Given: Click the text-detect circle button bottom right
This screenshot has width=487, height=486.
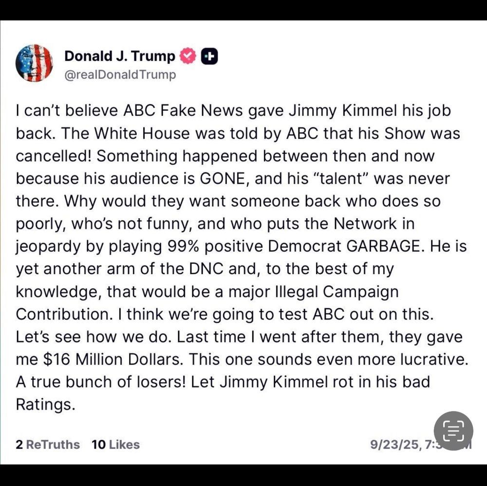Looking at the screenshot, I should click(x=452, y=430).
